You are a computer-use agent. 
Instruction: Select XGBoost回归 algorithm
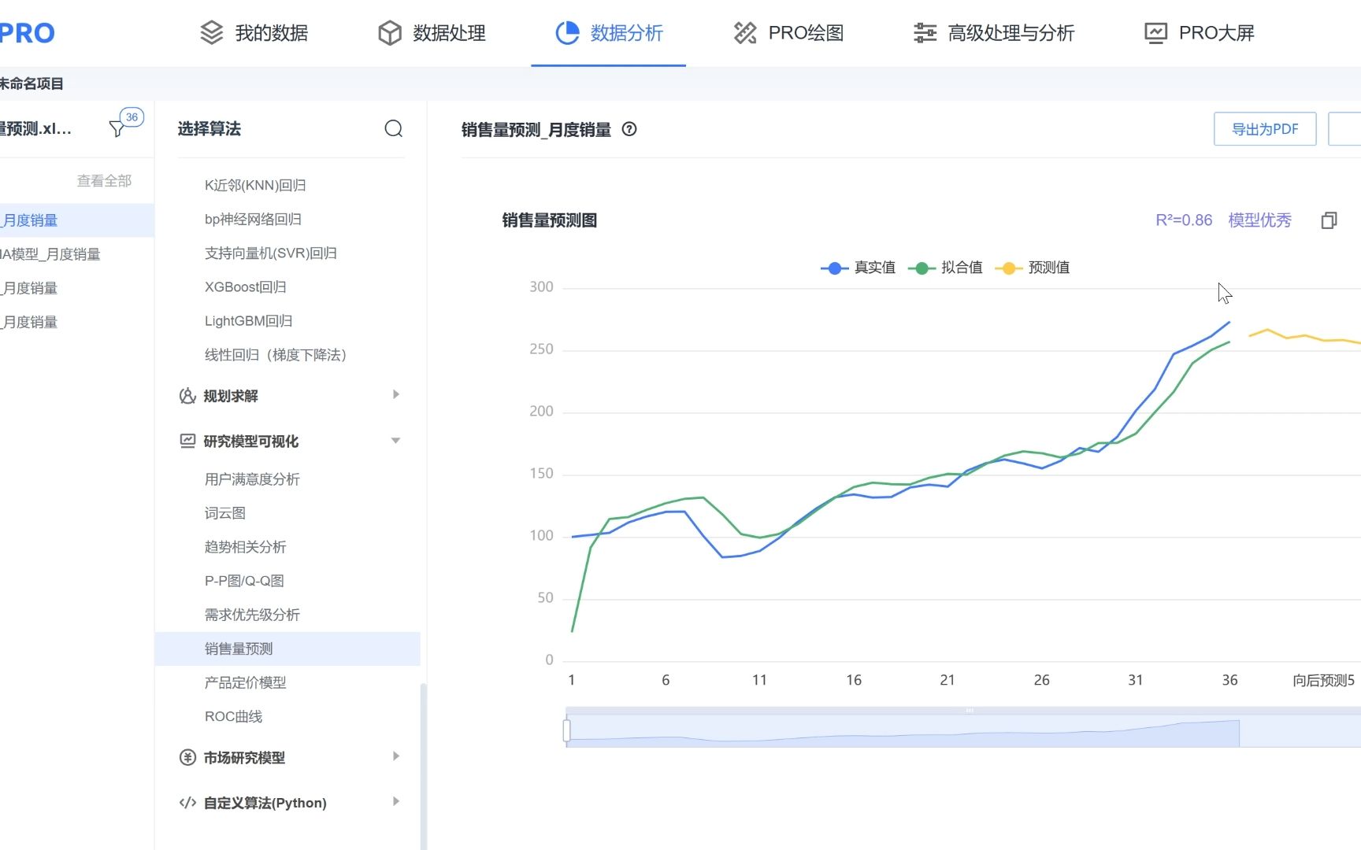click(x=245, y=287)
